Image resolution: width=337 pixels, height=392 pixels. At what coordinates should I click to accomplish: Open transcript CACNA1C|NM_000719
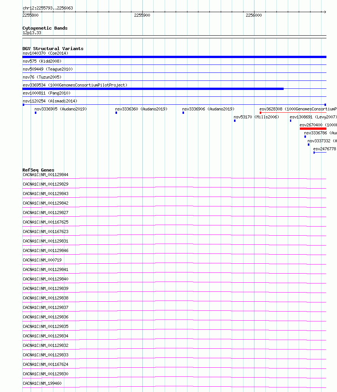tap(42, 260)
